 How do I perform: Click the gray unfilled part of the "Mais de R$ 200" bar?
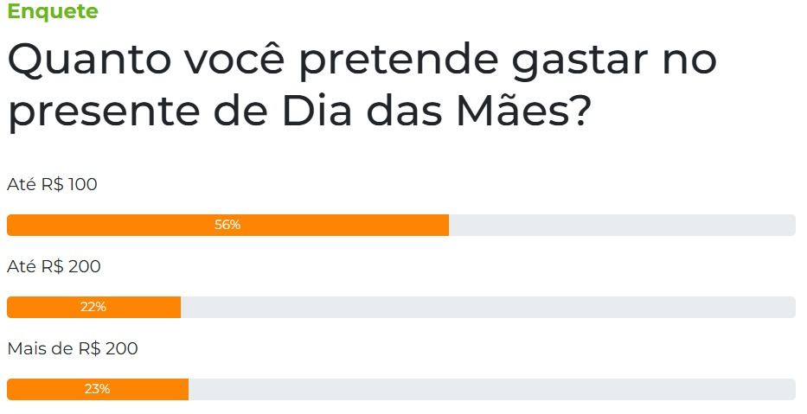click(x=492, y=389)
